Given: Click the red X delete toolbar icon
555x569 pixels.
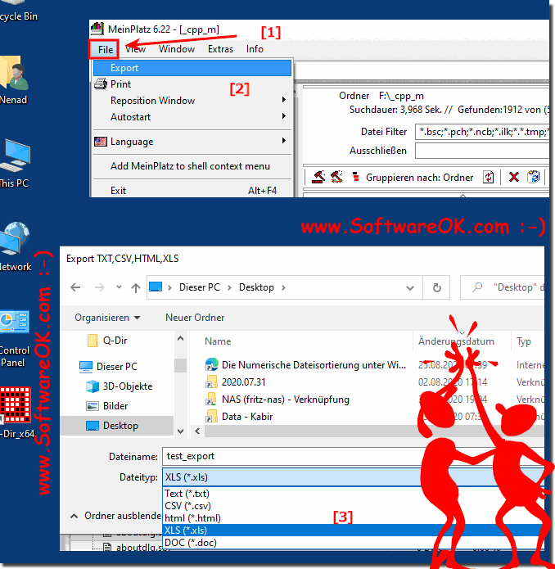Looking at the screenshot, I should [x=513, y=177].
